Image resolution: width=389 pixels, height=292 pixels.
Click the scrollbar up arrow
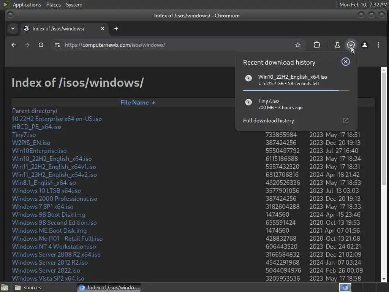pyautogui.click(x=384, y=70)
